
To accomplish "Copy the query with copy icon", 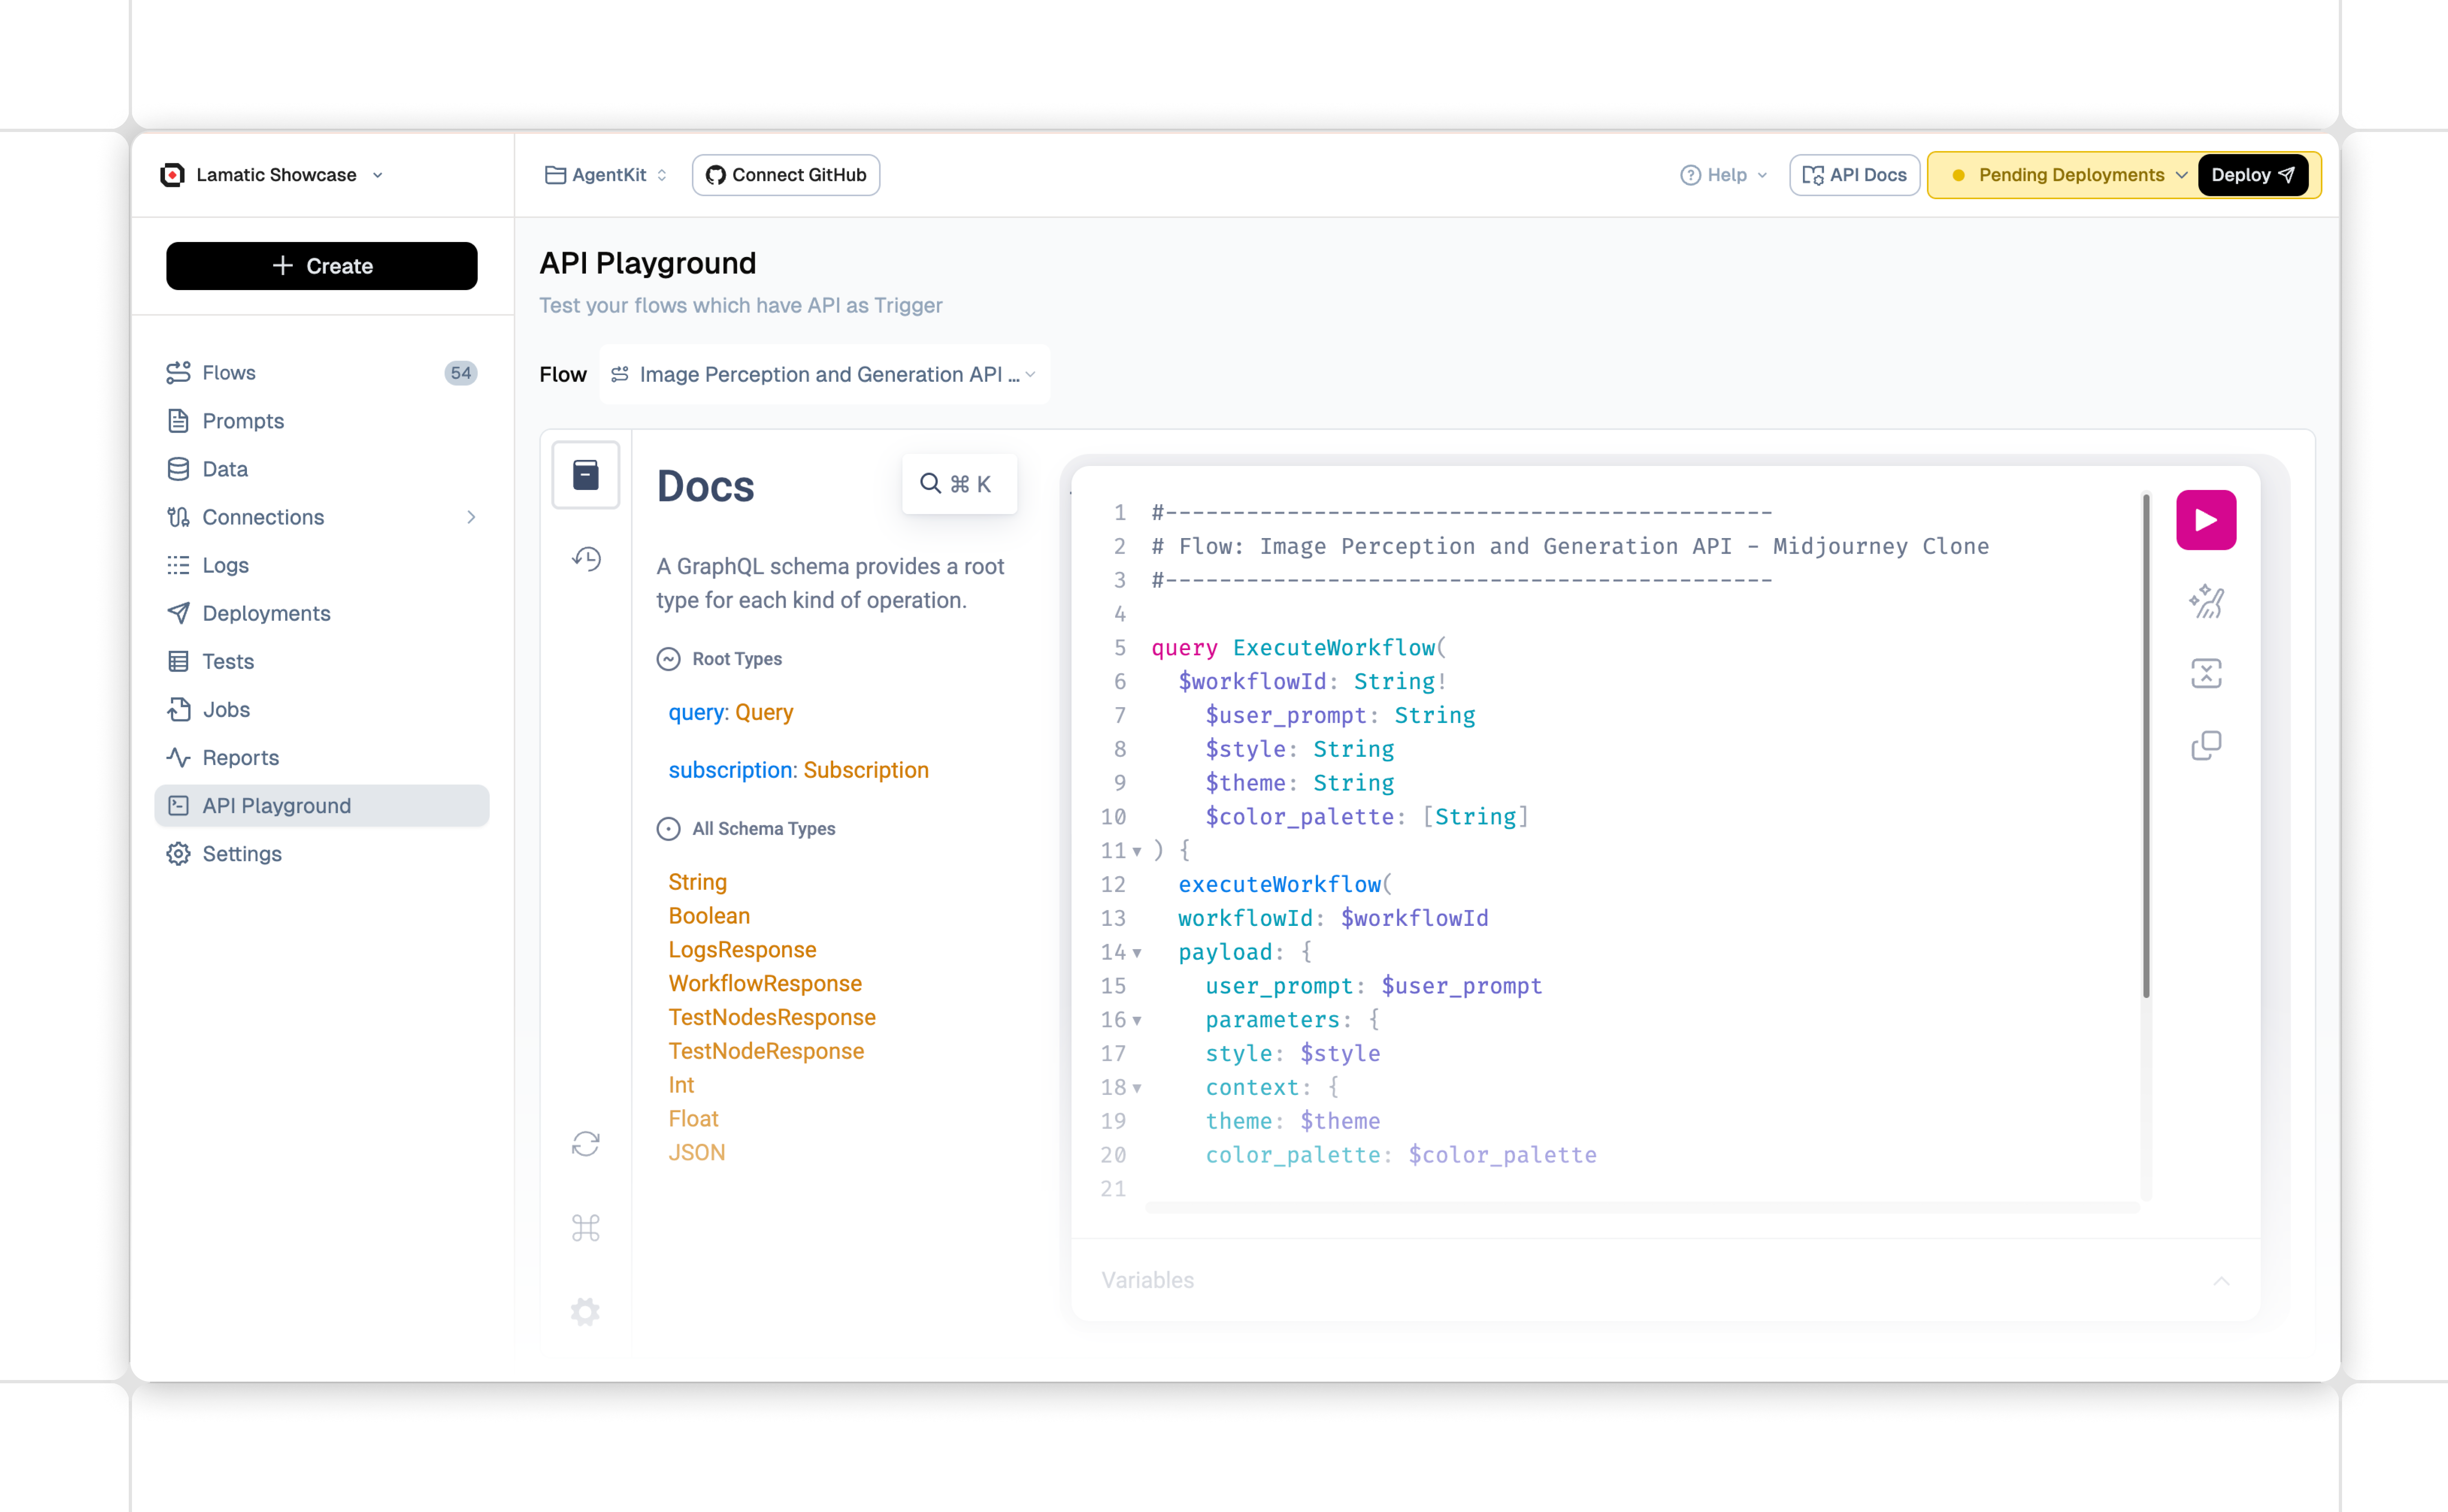I will point(2205,745).
